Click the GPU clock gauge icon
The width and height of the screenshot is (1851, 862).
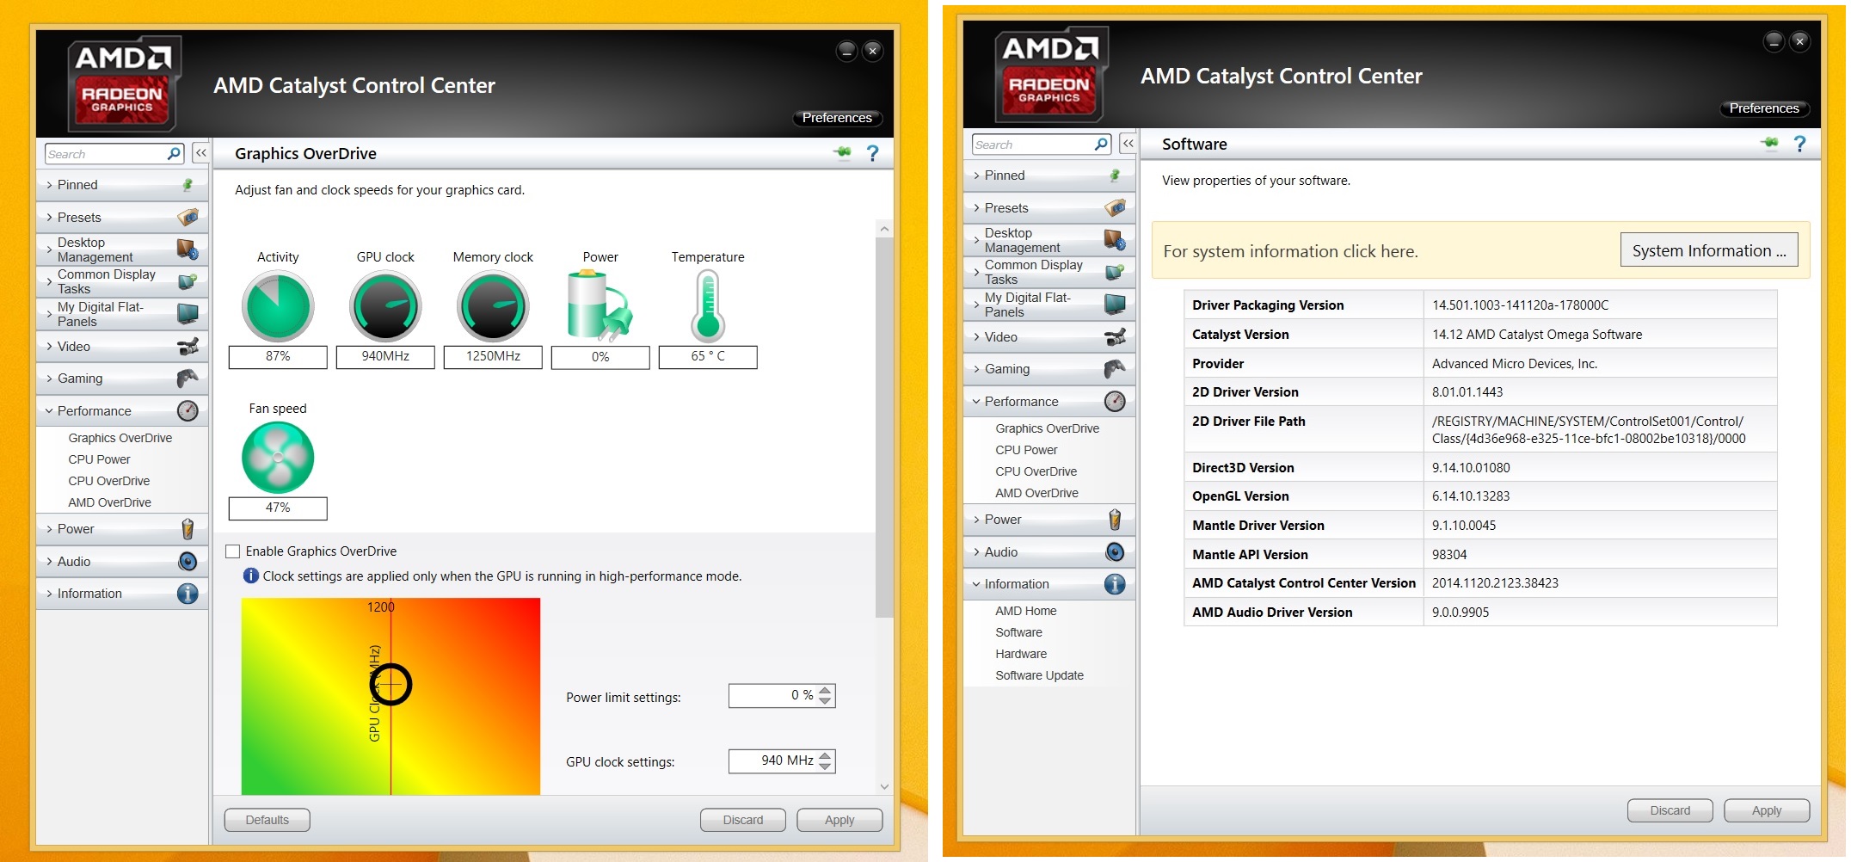coord(385,306)
